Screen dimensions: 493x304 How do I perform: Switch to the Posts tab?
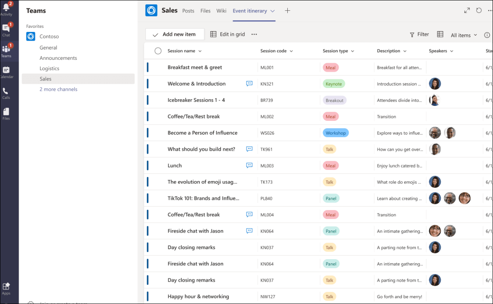[x=188, y=11]
